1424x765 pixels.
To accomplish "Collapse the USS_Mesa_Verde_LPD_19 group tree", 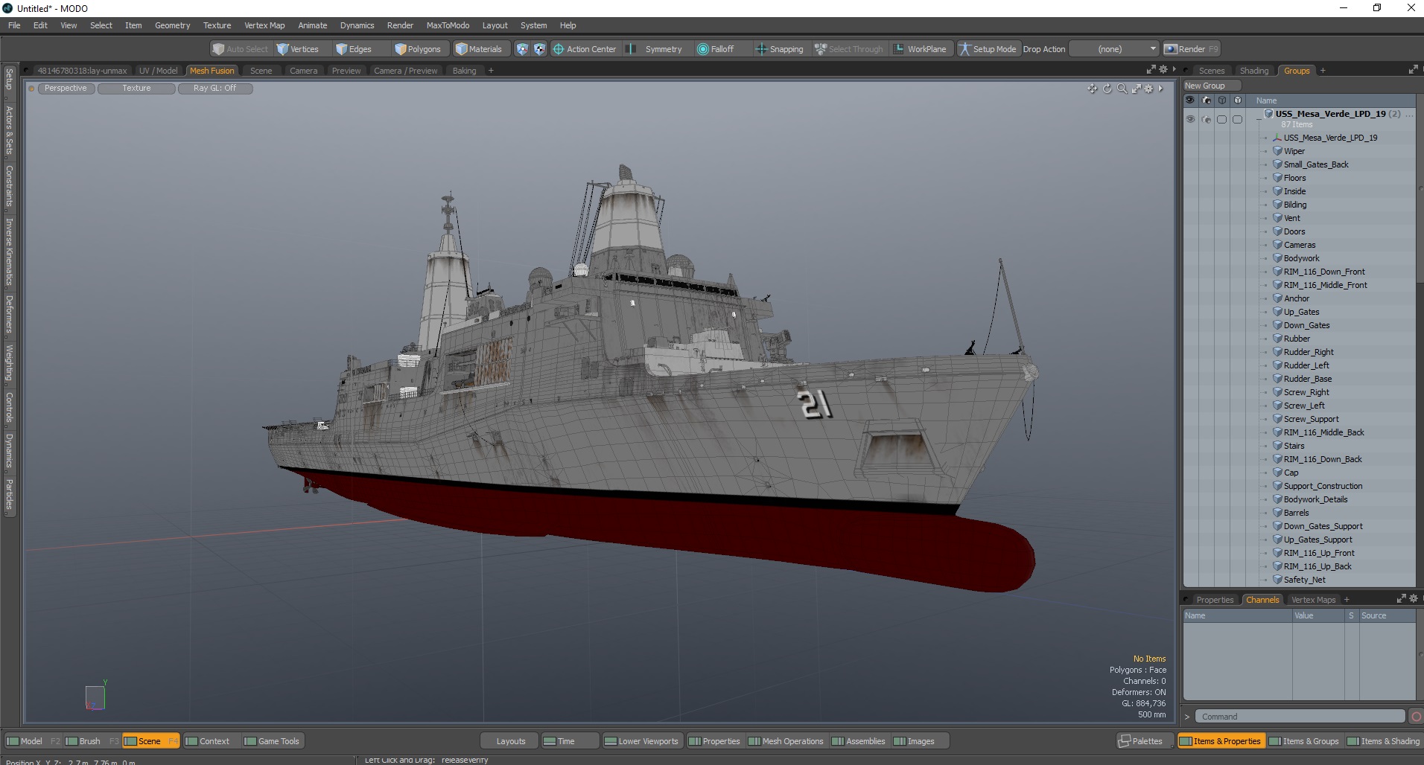I will coord(1259,118).
